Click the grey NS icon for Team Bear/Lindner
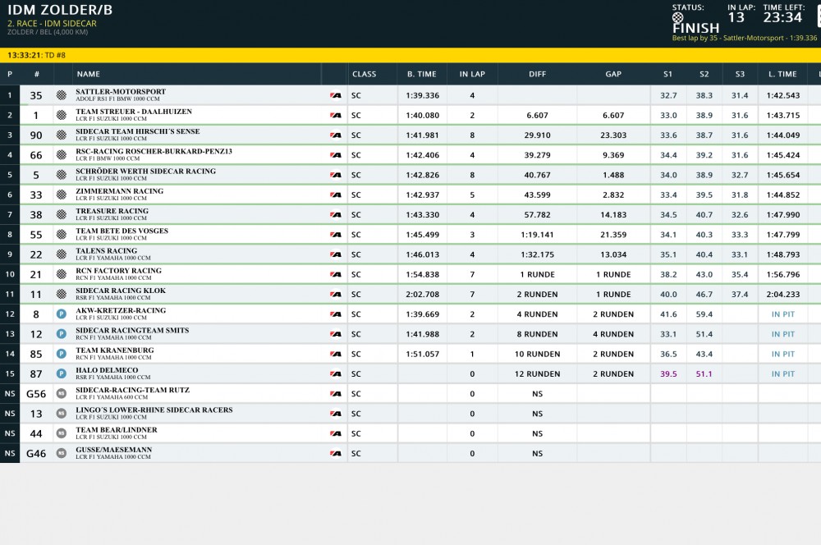Screen dimensions: 821x545 62,433
